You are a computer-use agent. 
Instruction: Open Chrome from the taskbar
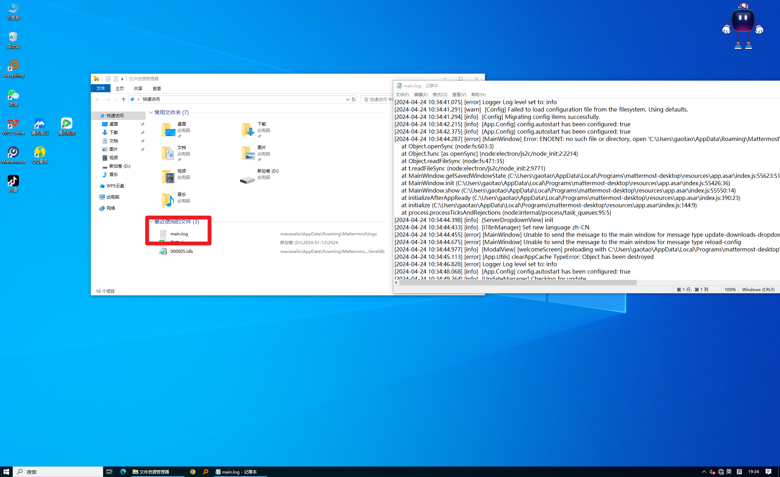point(193,472)
